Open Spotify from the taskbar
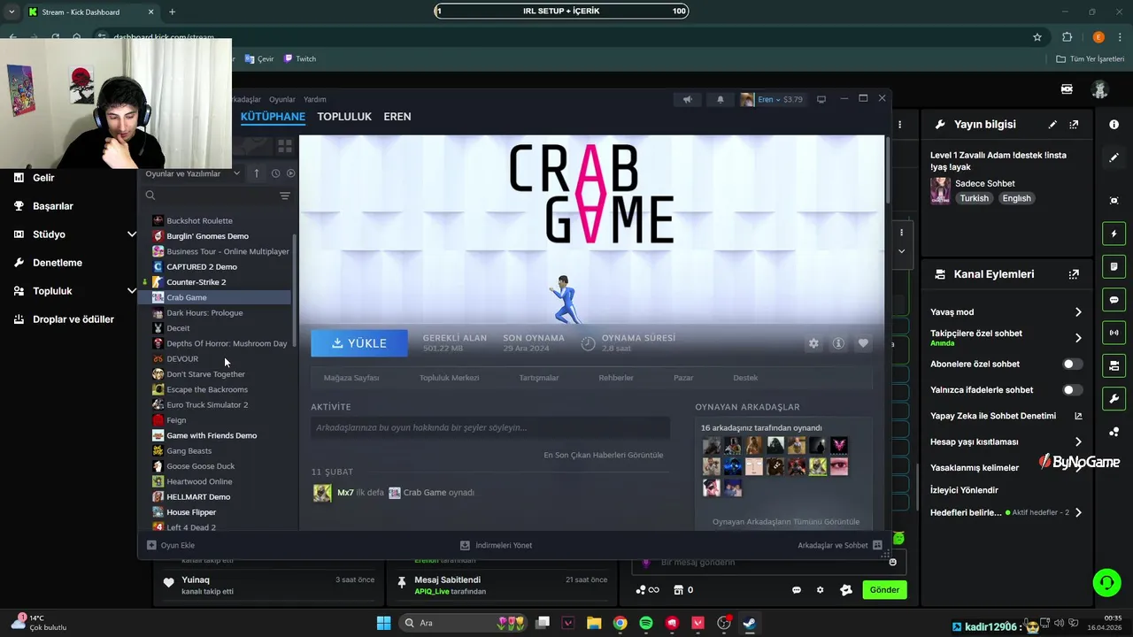The height and width of the screenshot is (637, 1133). pyautogui.click(x=646, y=623)
